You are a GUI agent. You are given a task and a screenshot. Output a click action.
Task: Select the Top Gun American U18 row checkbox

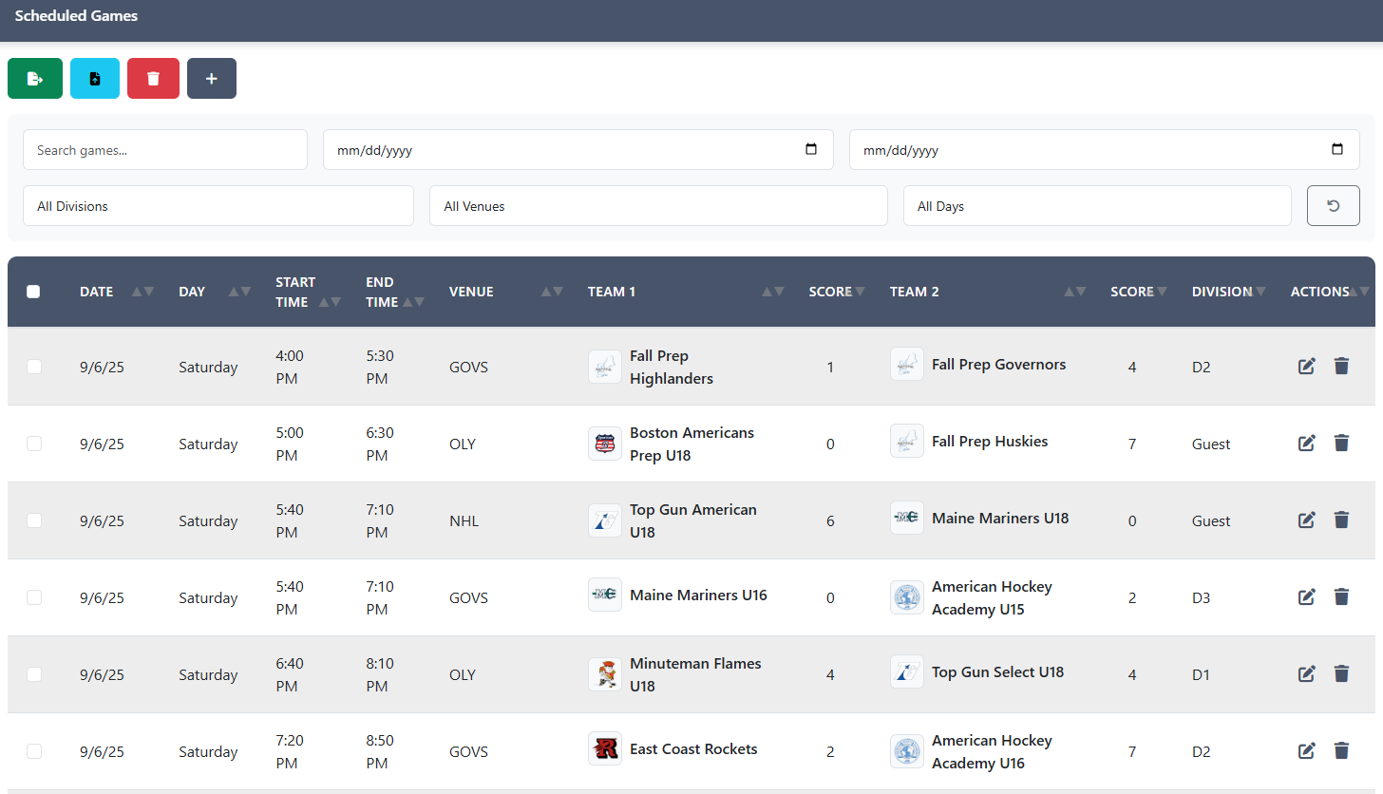pyautogui.click(x=34, y=520)
